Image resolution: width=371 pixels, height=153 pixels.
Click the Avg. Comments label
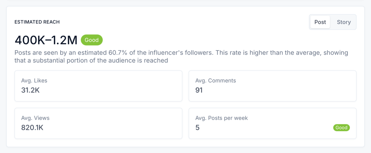(216, 81)
